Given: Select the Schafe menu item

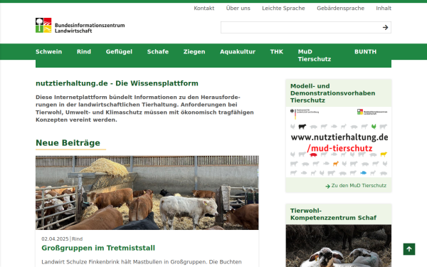Looking at the screenshot, I should (x=158, y=52).
